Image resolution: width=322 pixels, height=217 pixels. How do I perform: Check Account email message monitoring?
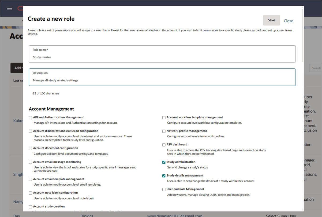(x=30, y=162)
